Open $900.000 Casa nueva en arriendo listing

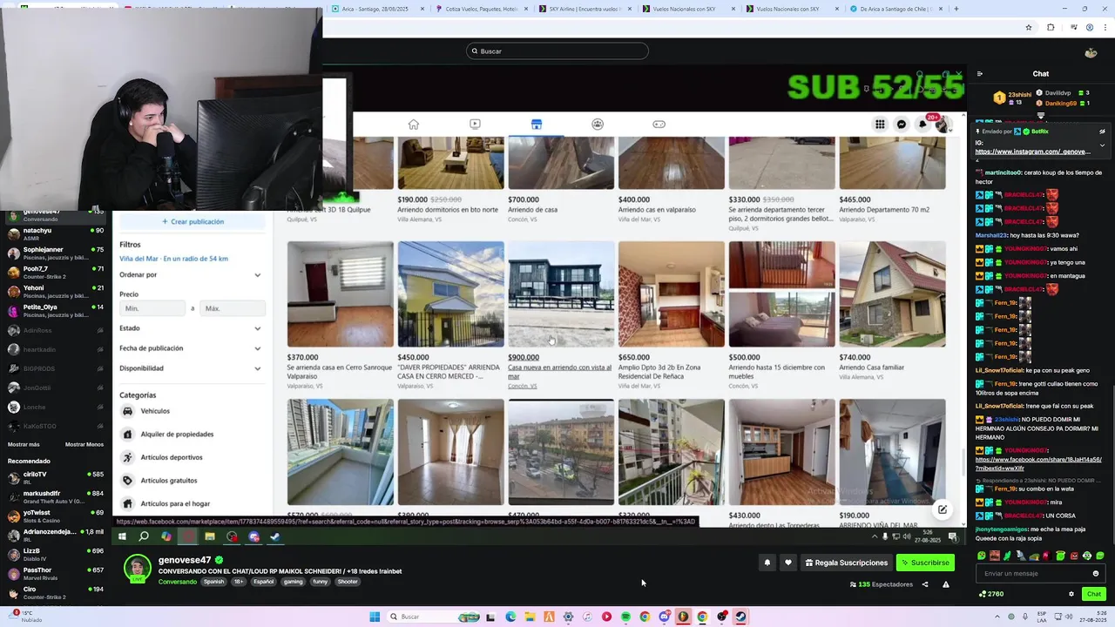[x=561, y=314]
